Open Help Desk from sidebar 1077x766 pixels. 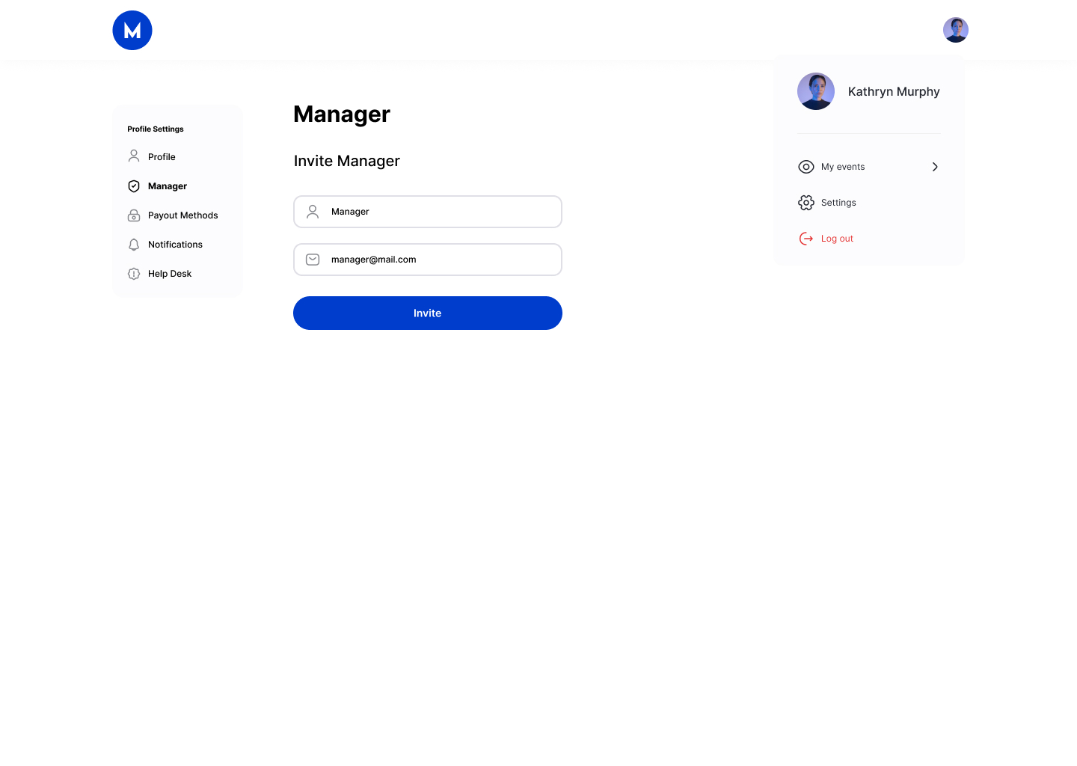(x=170, y=274)
